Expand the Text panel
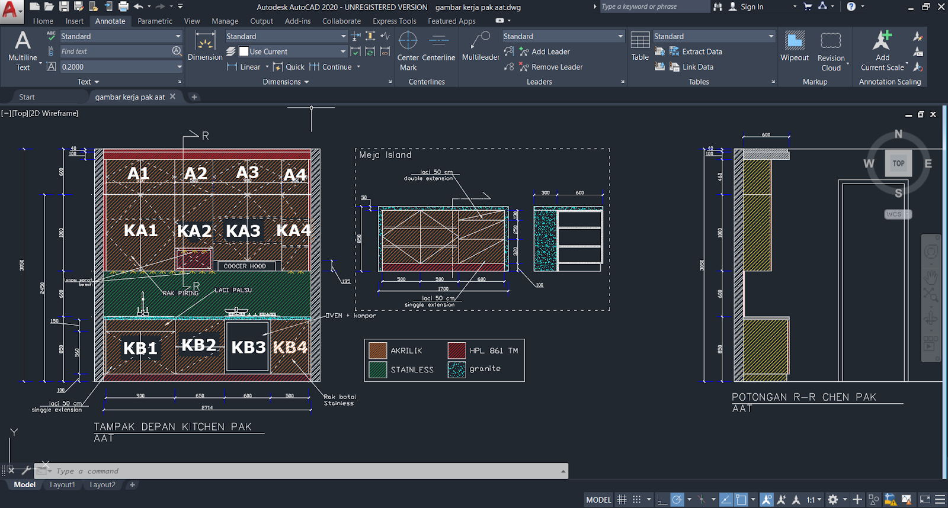The width and height of the screenshot is (948, 508). point(88,82)
